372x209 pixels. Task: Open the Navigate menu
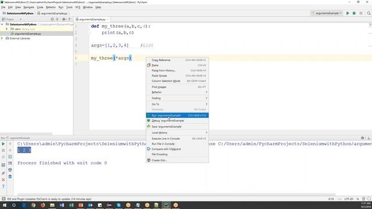coord(28,8)
